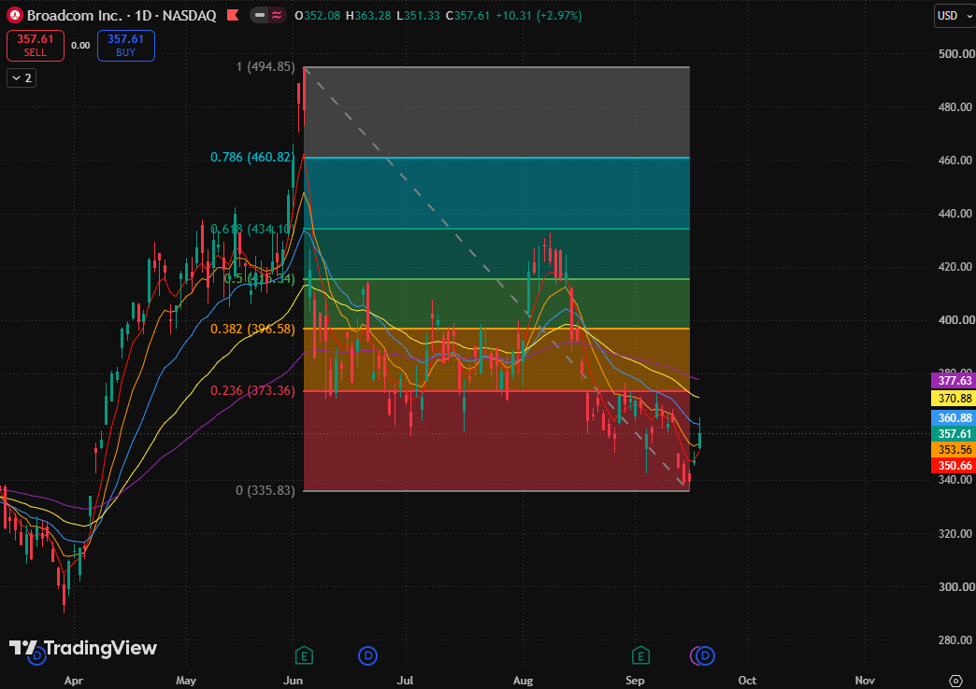Click the Jul label on the time axis
976x689 pixels.
(405, 681)
